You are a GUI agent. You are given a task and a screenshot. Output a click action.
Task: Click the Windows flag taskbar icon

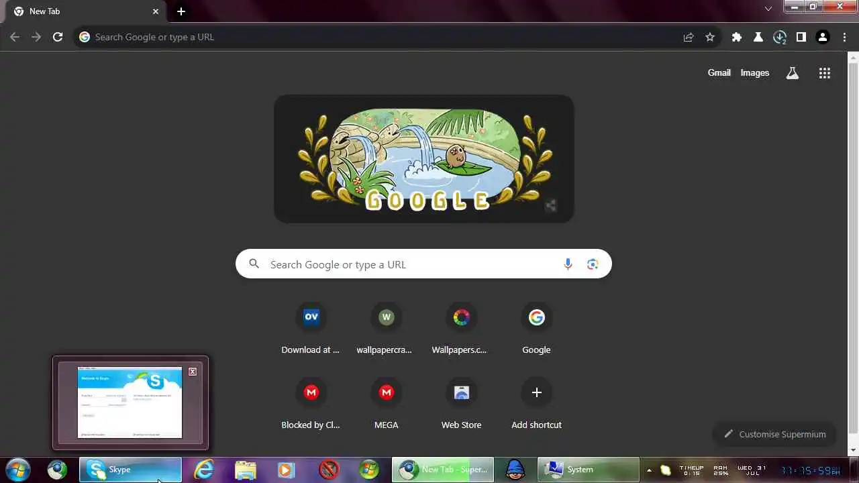tap(369, 470)
